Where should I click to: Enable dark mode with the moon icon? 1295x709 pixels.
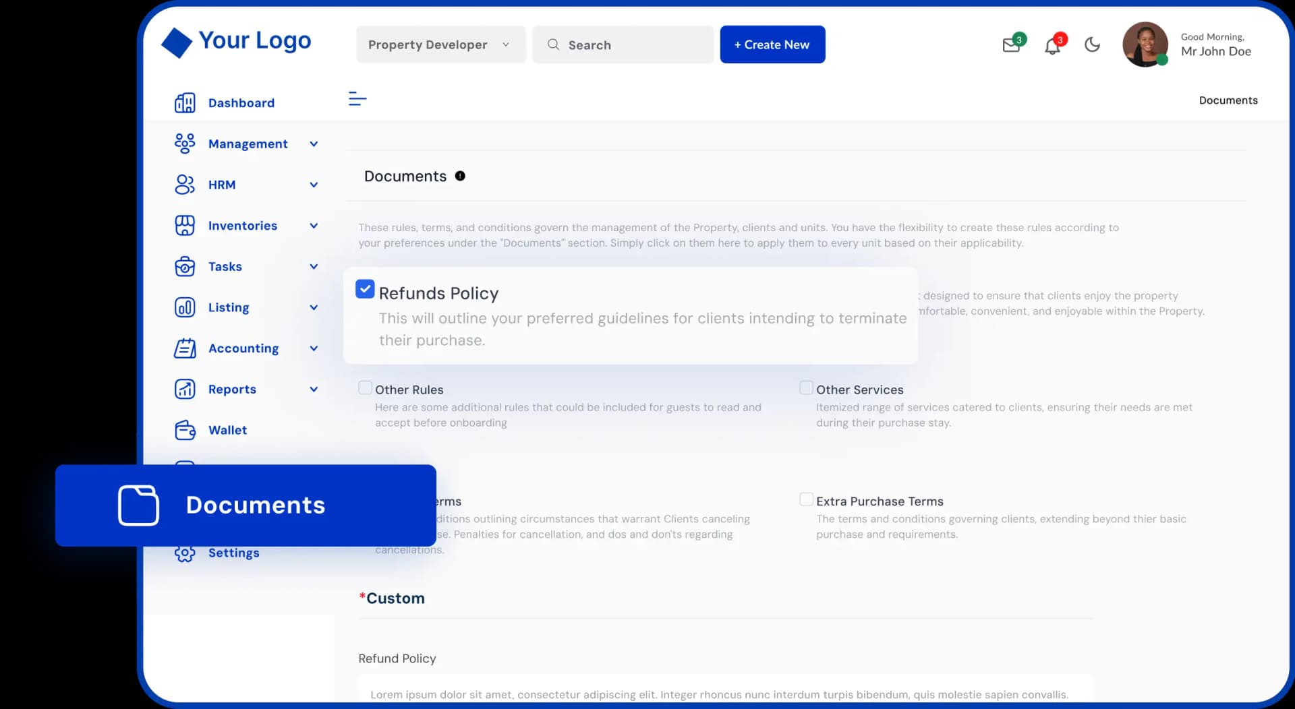point(1092,44)
